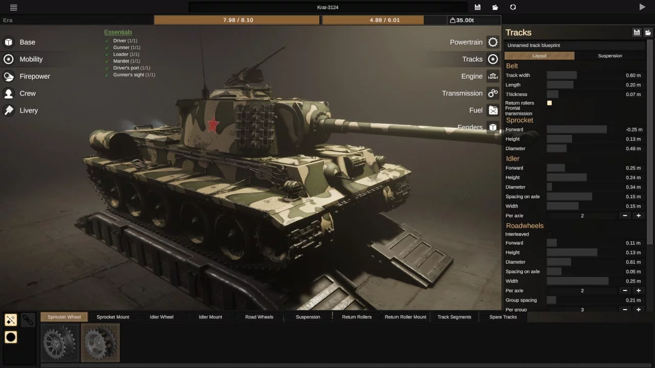The width and height of the screenshot is (655, 368).
Task: Open the Idler Wheel parts tab
Action: [161, 317]
